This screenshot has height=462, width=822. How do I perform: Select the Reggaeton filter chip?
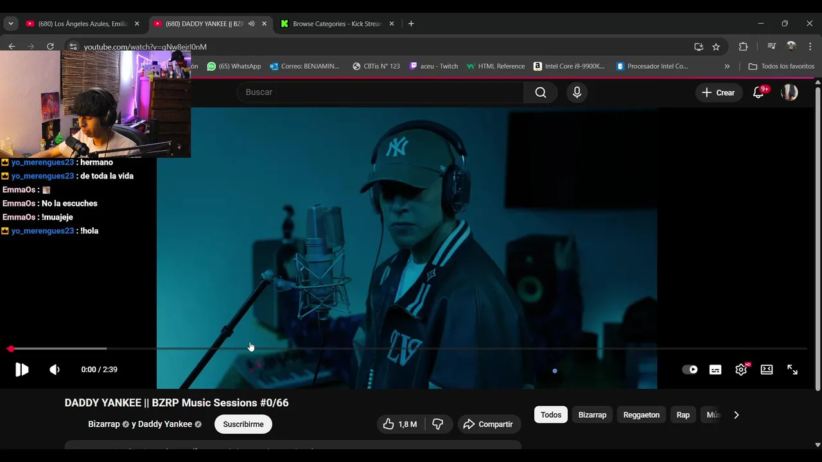(x=642, y=415)
